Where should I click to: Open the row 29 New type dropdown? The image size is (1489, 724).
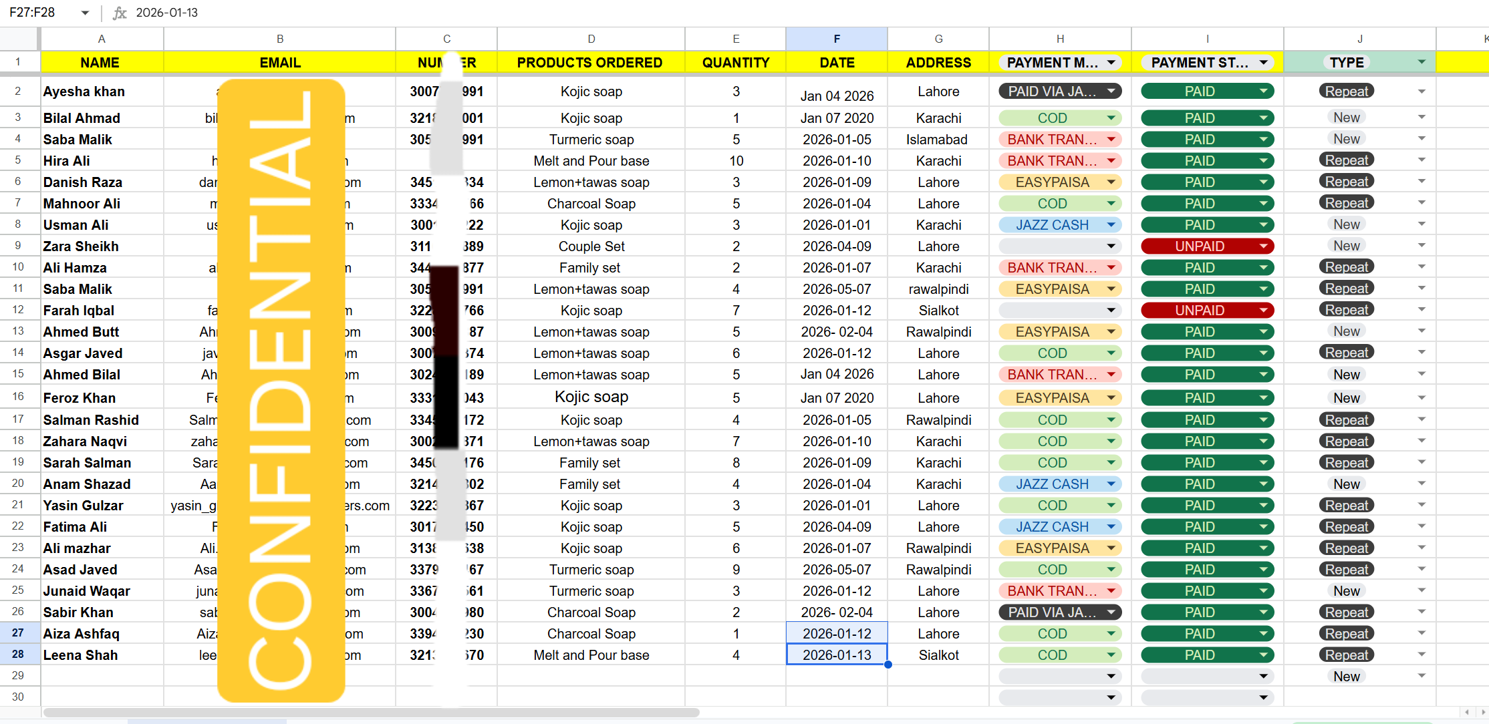[1422, 677]
